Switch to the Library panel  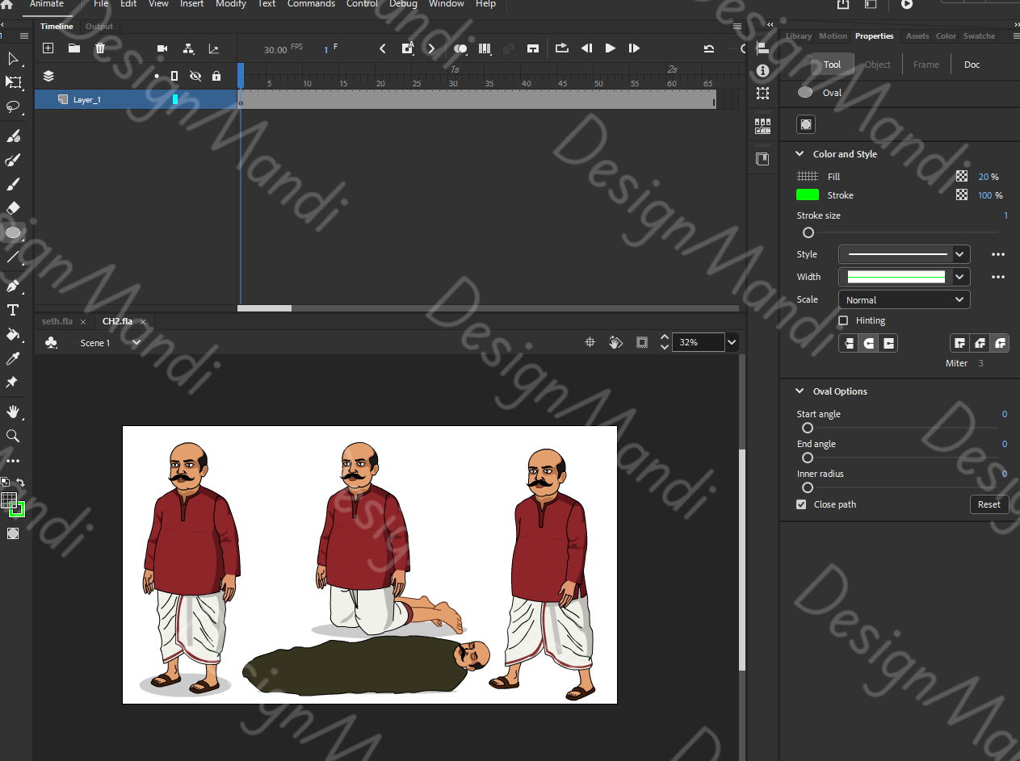[798, 36]
